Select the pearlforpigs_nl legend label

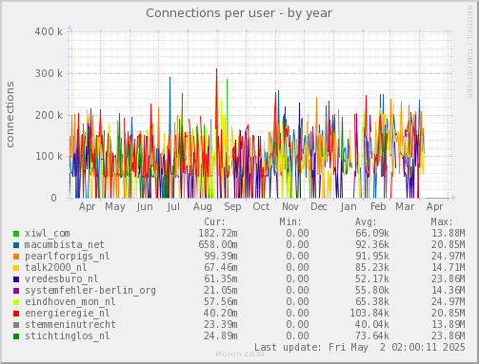coord(68,257)
